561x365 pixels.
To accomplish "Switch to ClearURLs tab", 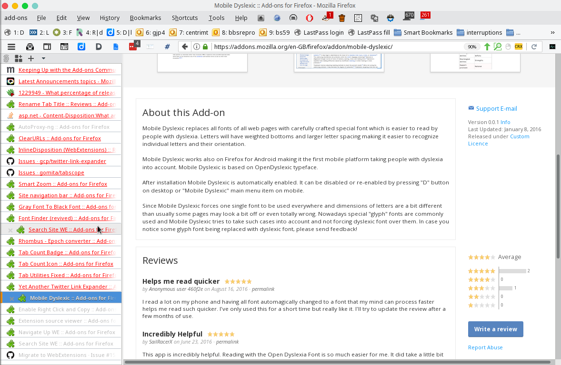I will tap(61, 138).
